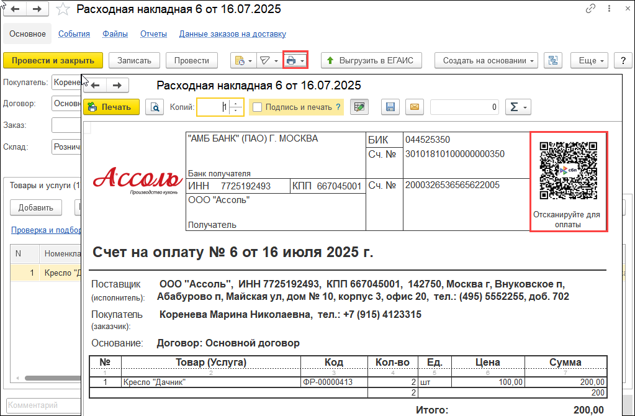
Task: Click ИНН value 7725192493 in bank details
Action: [x=246, y=186]
